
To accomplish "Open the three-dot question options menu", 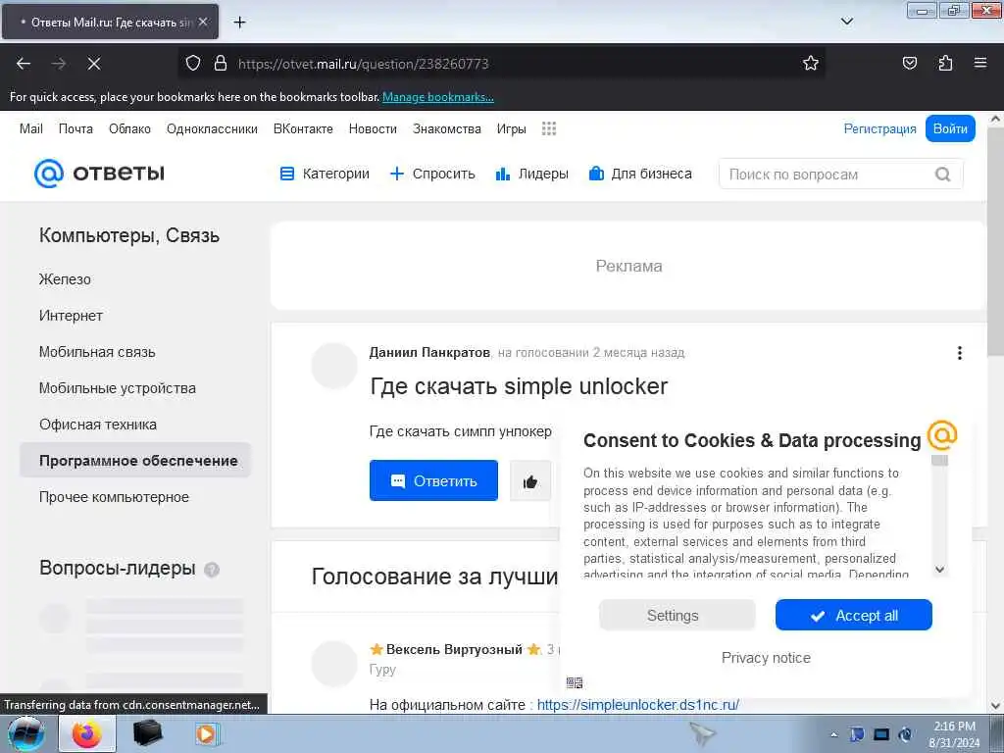I will [959, 353].
